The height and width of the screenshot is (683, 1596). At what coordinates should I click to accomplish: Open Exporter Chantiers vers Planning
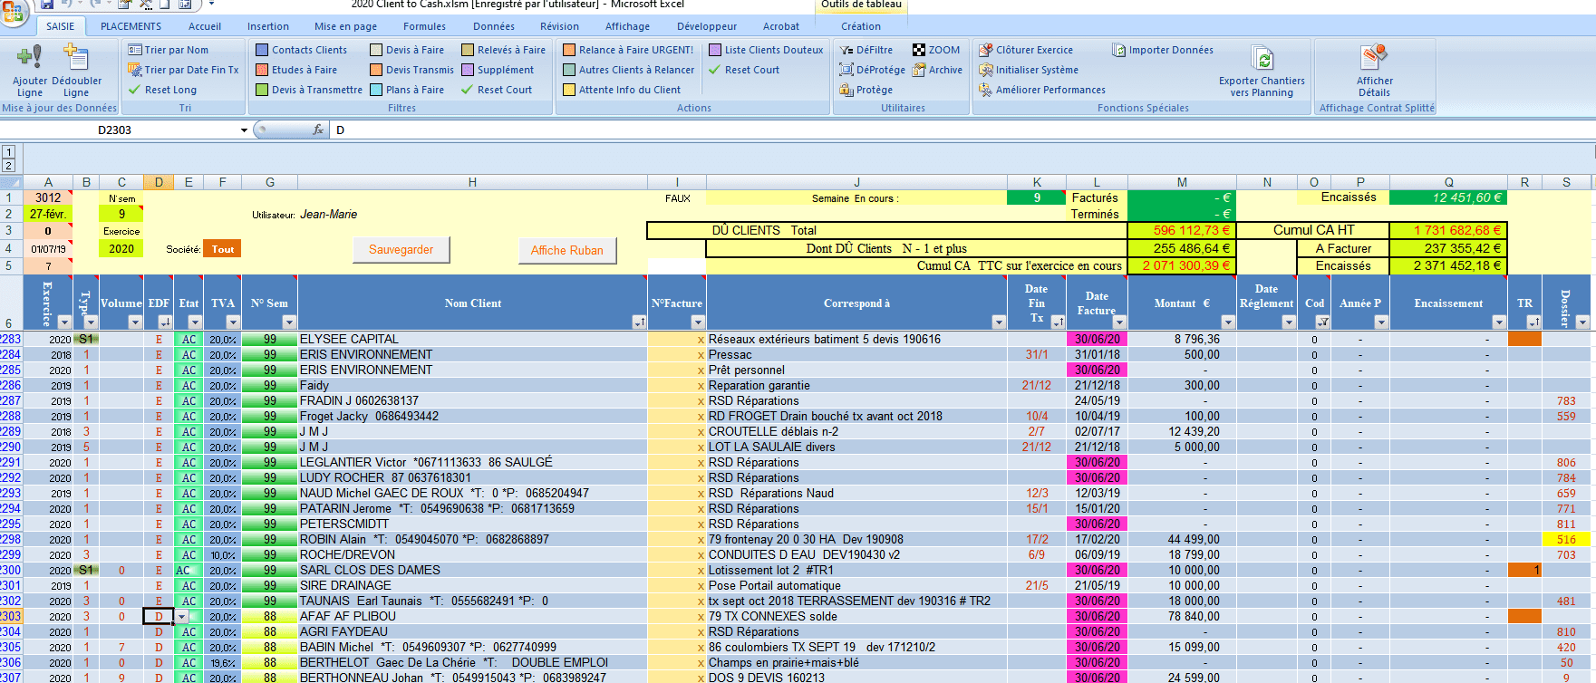(x=1262, y=60)
